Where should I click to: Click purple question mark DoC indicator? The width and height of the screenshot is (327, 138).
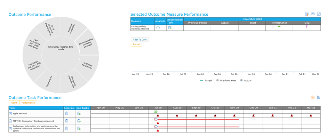306,26
